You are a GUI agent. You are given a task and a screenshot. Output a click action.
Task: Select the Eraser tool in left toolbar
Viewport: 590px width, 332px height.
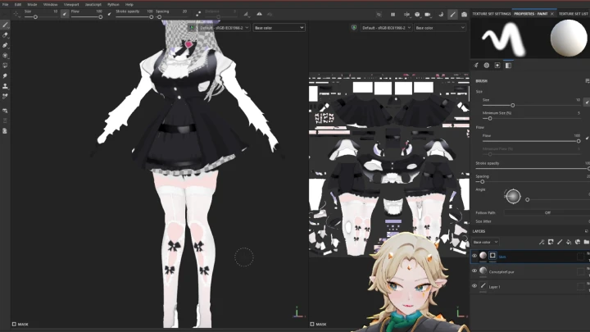coord(5,35)
